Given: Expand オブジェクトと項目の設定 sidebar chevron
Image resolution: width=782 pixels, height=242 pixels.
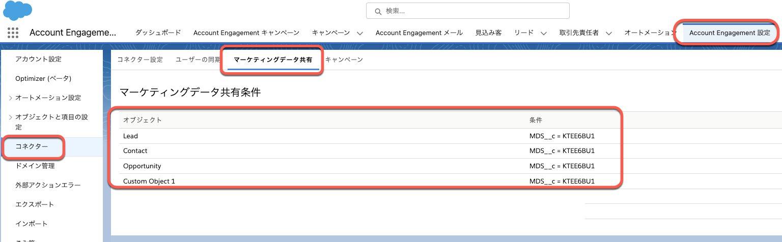Looking at the screenshot, I should (x=11, y=117).
